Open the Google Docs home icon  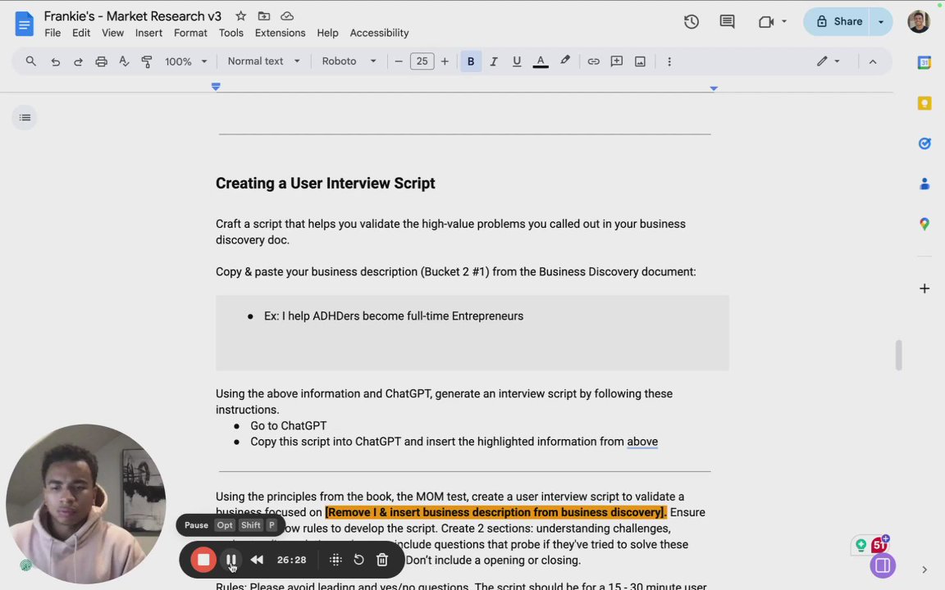pos(24,24)
